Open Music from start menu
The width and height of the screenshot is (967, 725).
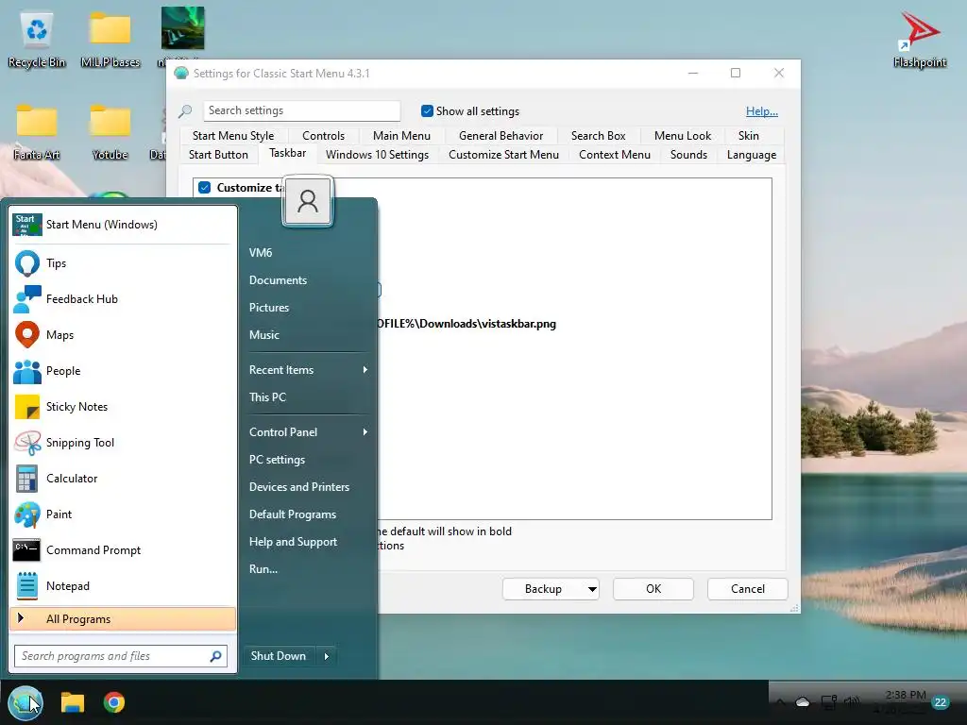click(308, 335)
